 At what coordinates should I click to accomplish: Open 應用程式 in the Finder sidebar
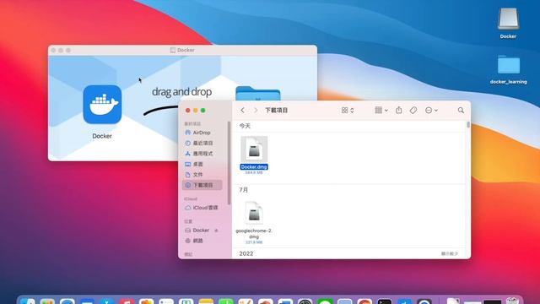pos(202,154)
